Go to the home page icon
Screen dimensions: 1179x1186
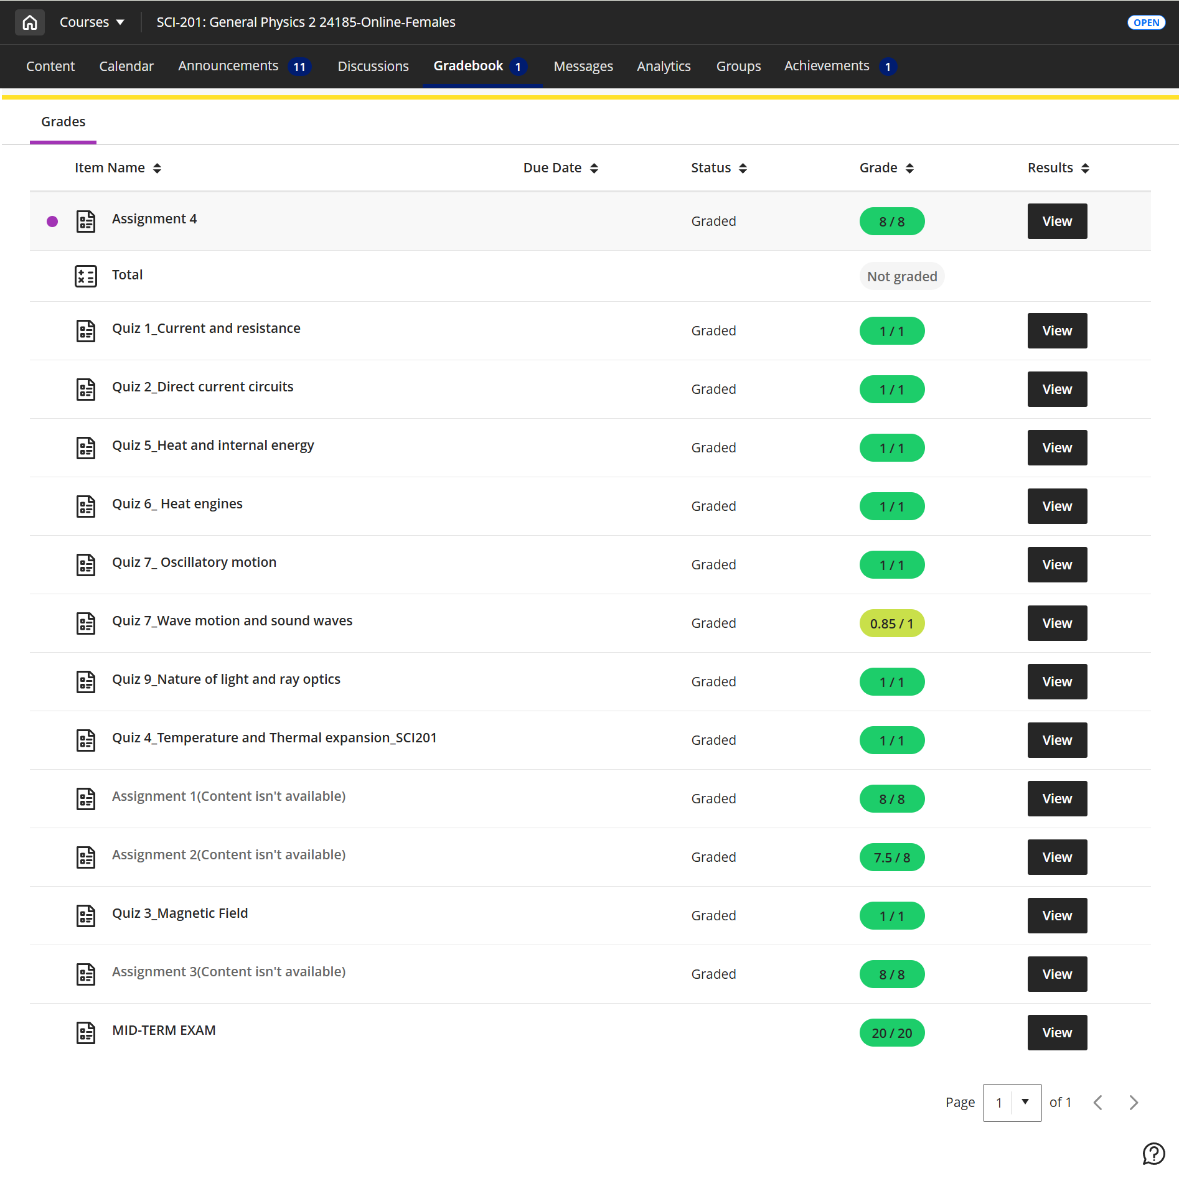30,22
